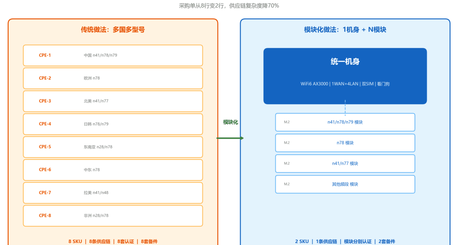
Task: Click the subtitle "采购单从8行变2行，供应链复杂度降70%"
Action: coord(229,6)
